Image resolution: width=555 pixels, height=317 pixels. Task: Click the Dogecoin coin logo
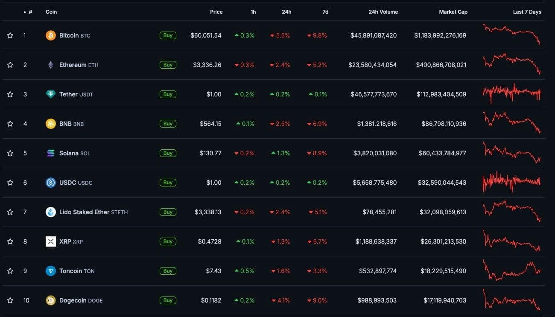pyautogui.click(x=51, y=300)
